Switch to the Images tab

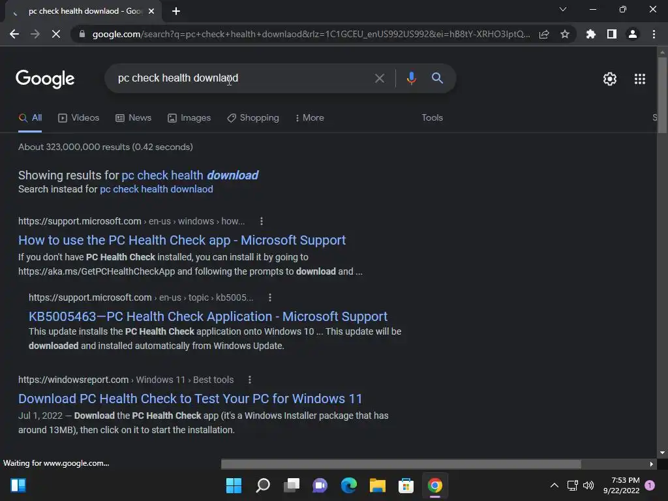[x=189, y=117]
